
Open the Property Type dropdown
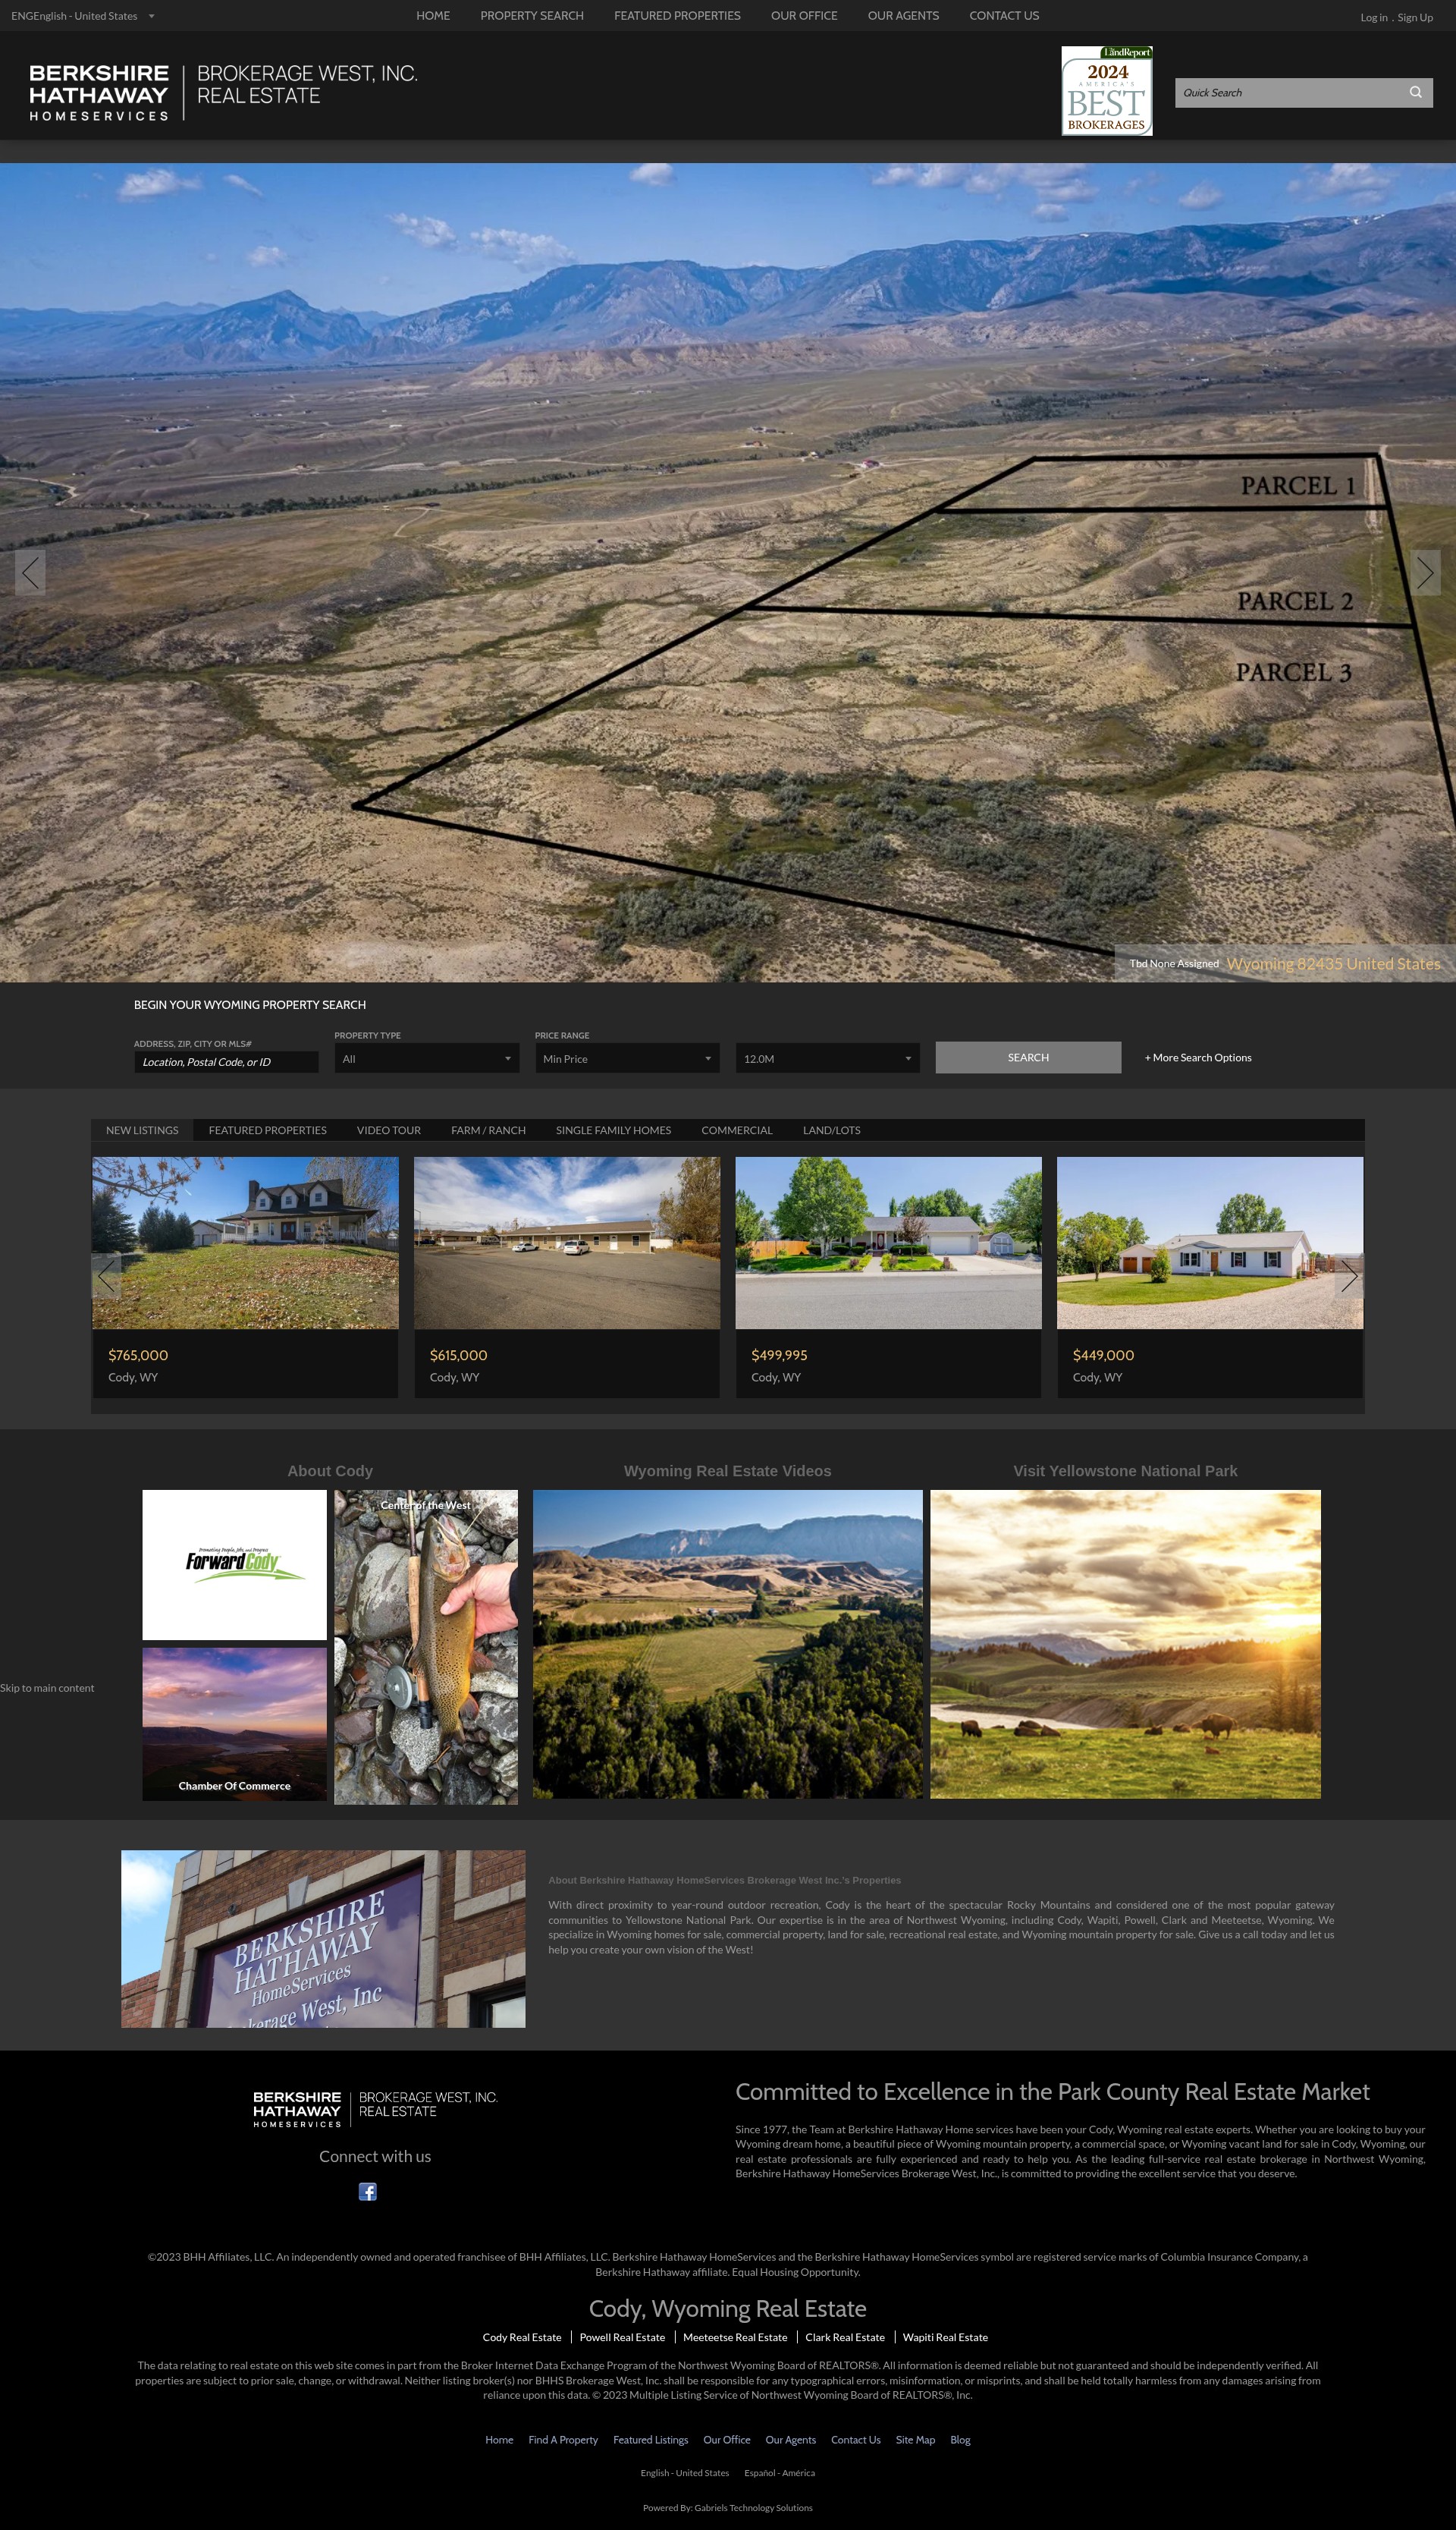click(427, 1058)
